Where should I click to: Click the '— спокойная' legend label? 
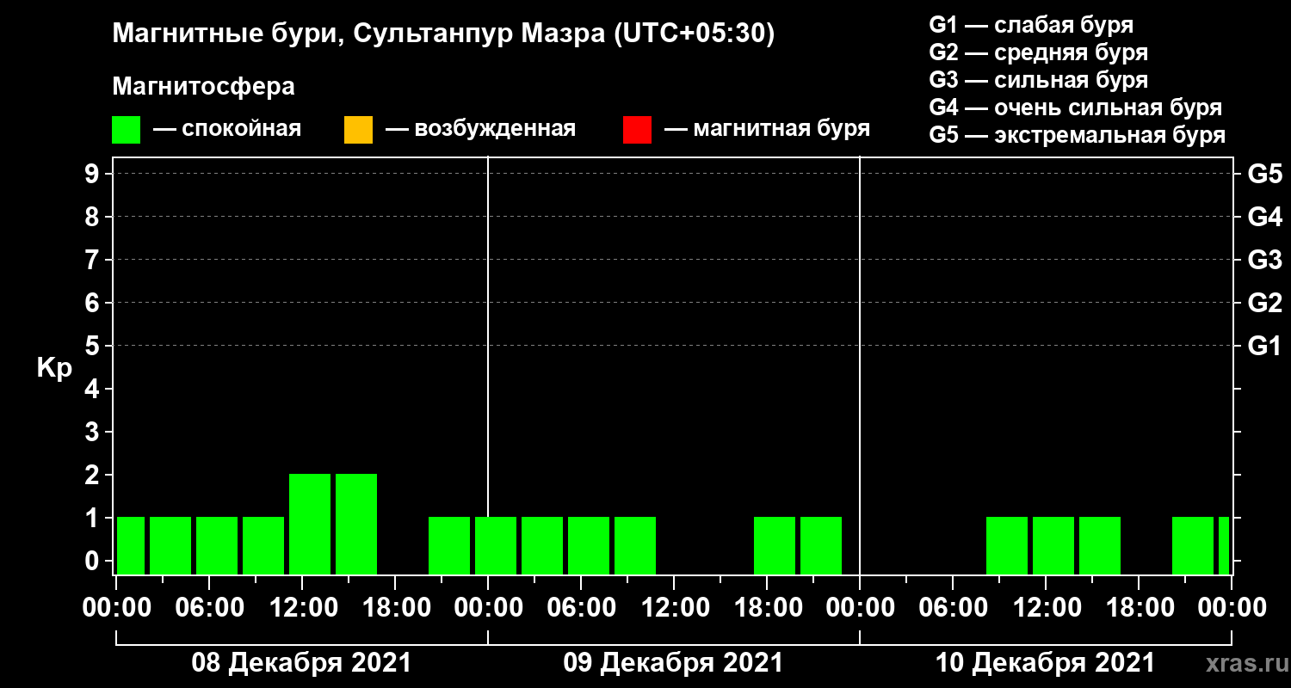227,130
